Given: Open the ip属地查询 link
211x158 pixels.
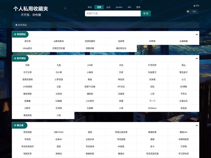Looking at the screenshot, I should click(x=59, y=41).
